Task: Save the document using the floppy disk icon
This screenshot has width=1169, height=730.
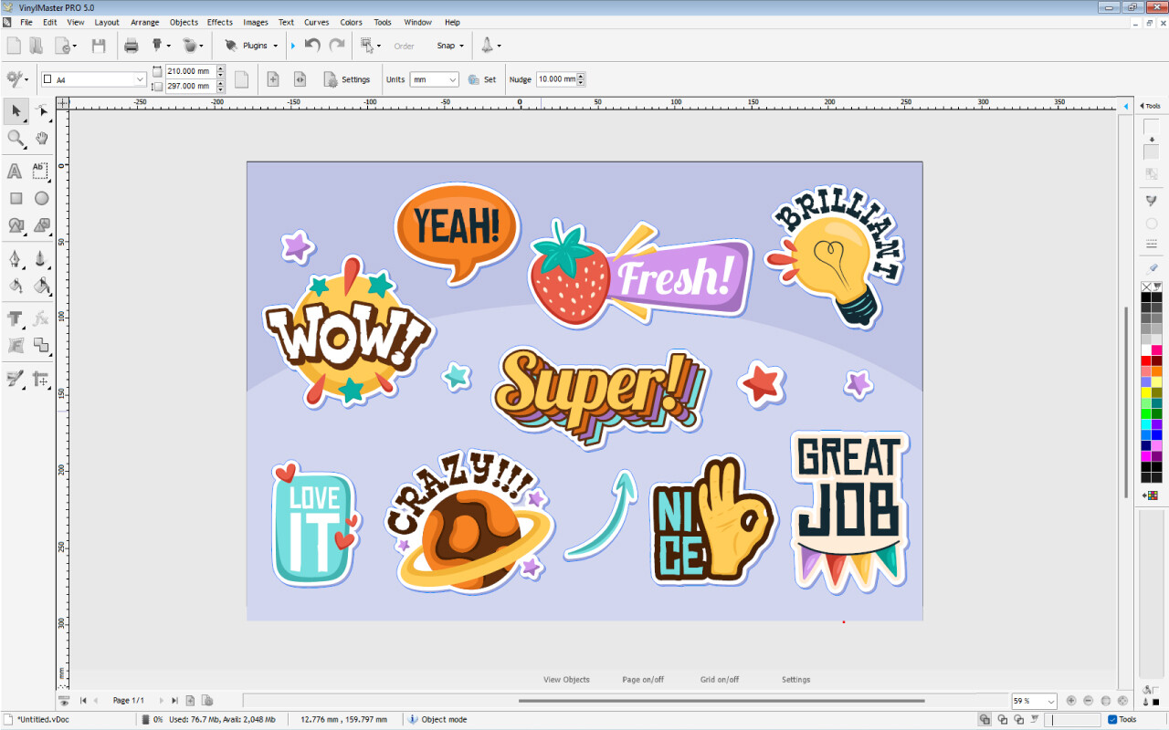Action: [100, 45]
